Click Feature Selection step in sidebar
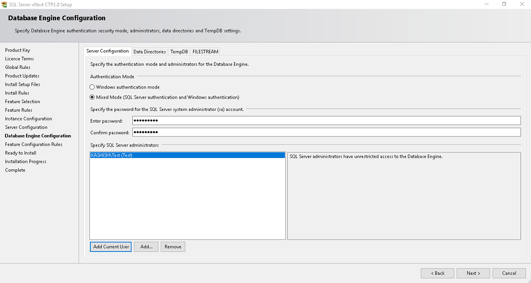Image resolution: width=531 pixels, height=283 pixels. click(22, 101)
